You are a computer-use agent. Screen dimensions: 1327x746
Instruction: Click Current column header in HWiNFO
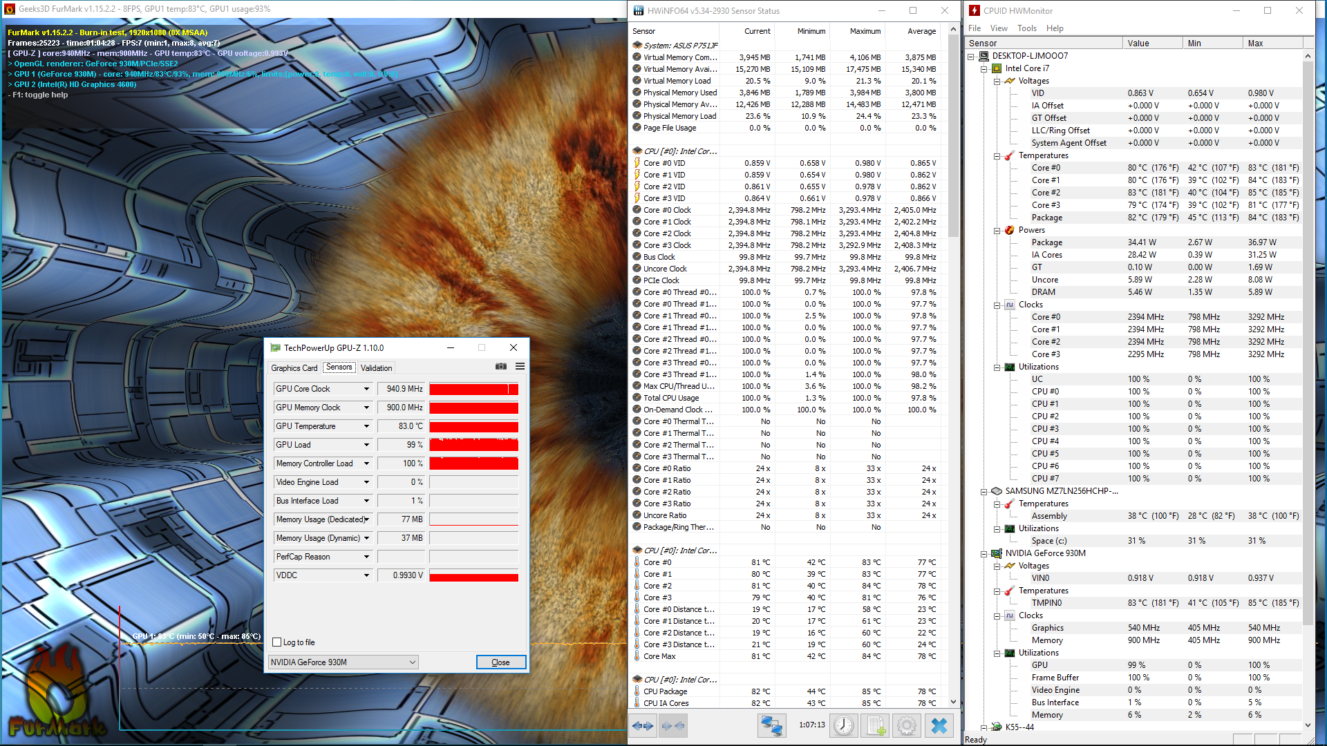pyautogui.click(x=747, y=31)
